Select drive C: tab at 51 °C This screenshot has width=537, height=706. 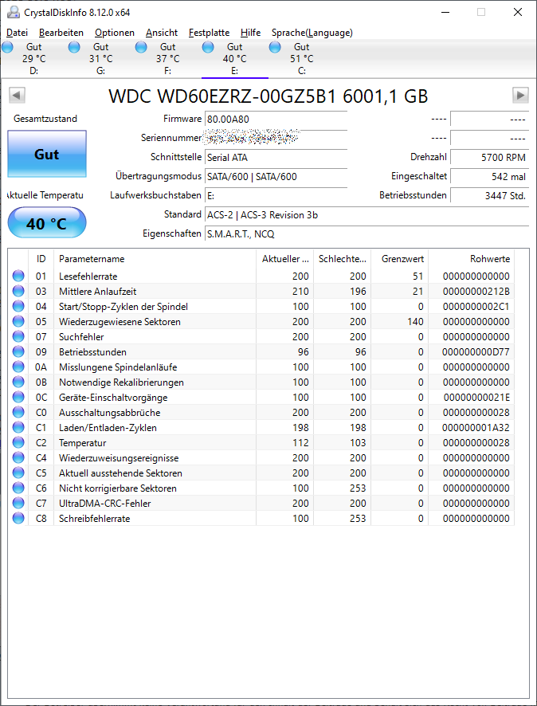point(302,58)
